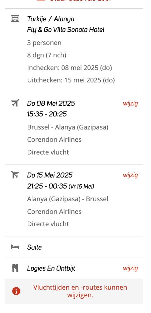Click the Suite room type label

tap(34, 247)
